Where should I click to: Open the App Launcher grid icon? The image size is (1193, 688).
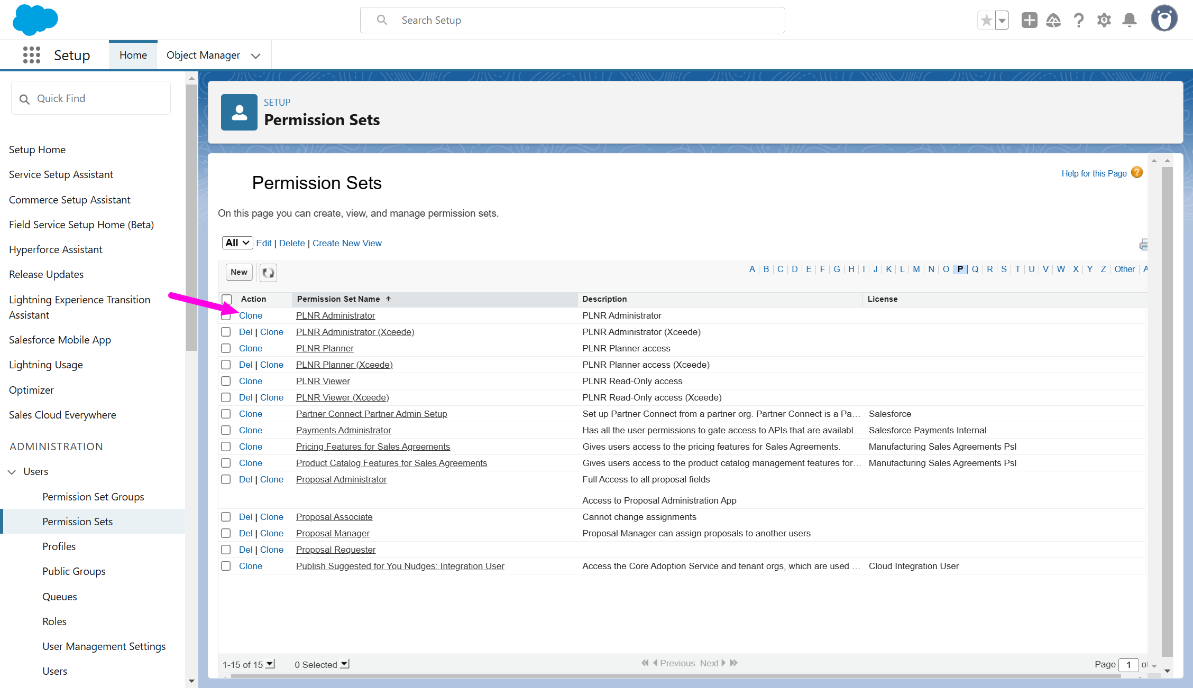point(32,55)
